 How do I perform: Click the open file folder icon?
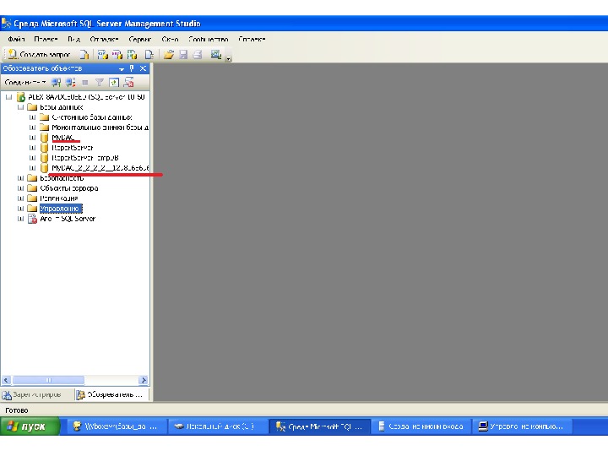[168, 54]
